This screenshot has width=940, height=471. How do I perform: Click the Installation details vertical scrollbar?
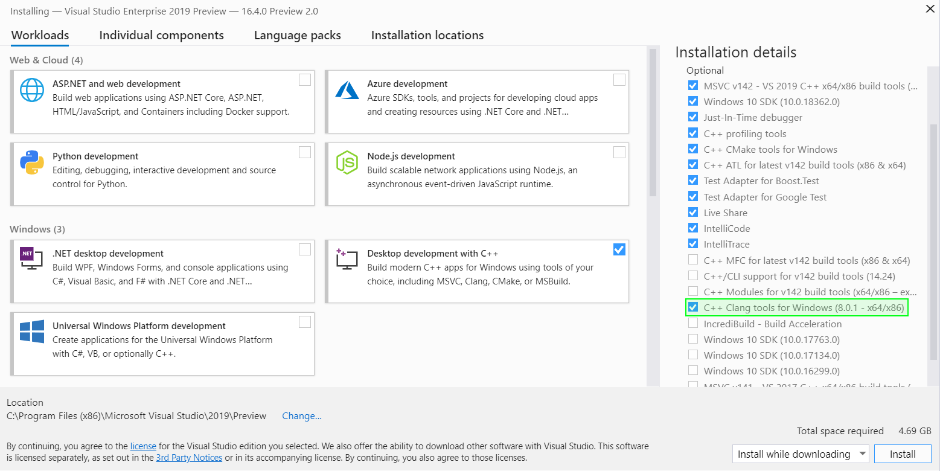pos(933,242)
